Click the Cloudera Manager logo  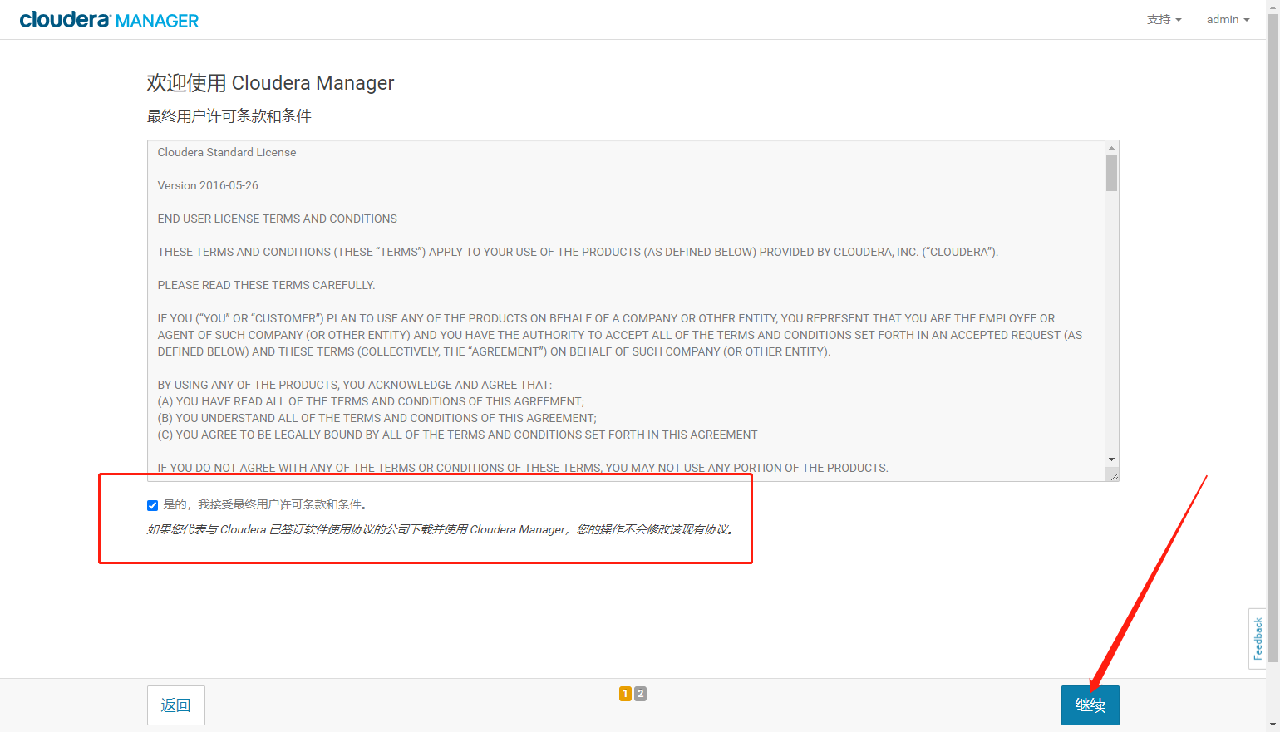coord(109,20)
